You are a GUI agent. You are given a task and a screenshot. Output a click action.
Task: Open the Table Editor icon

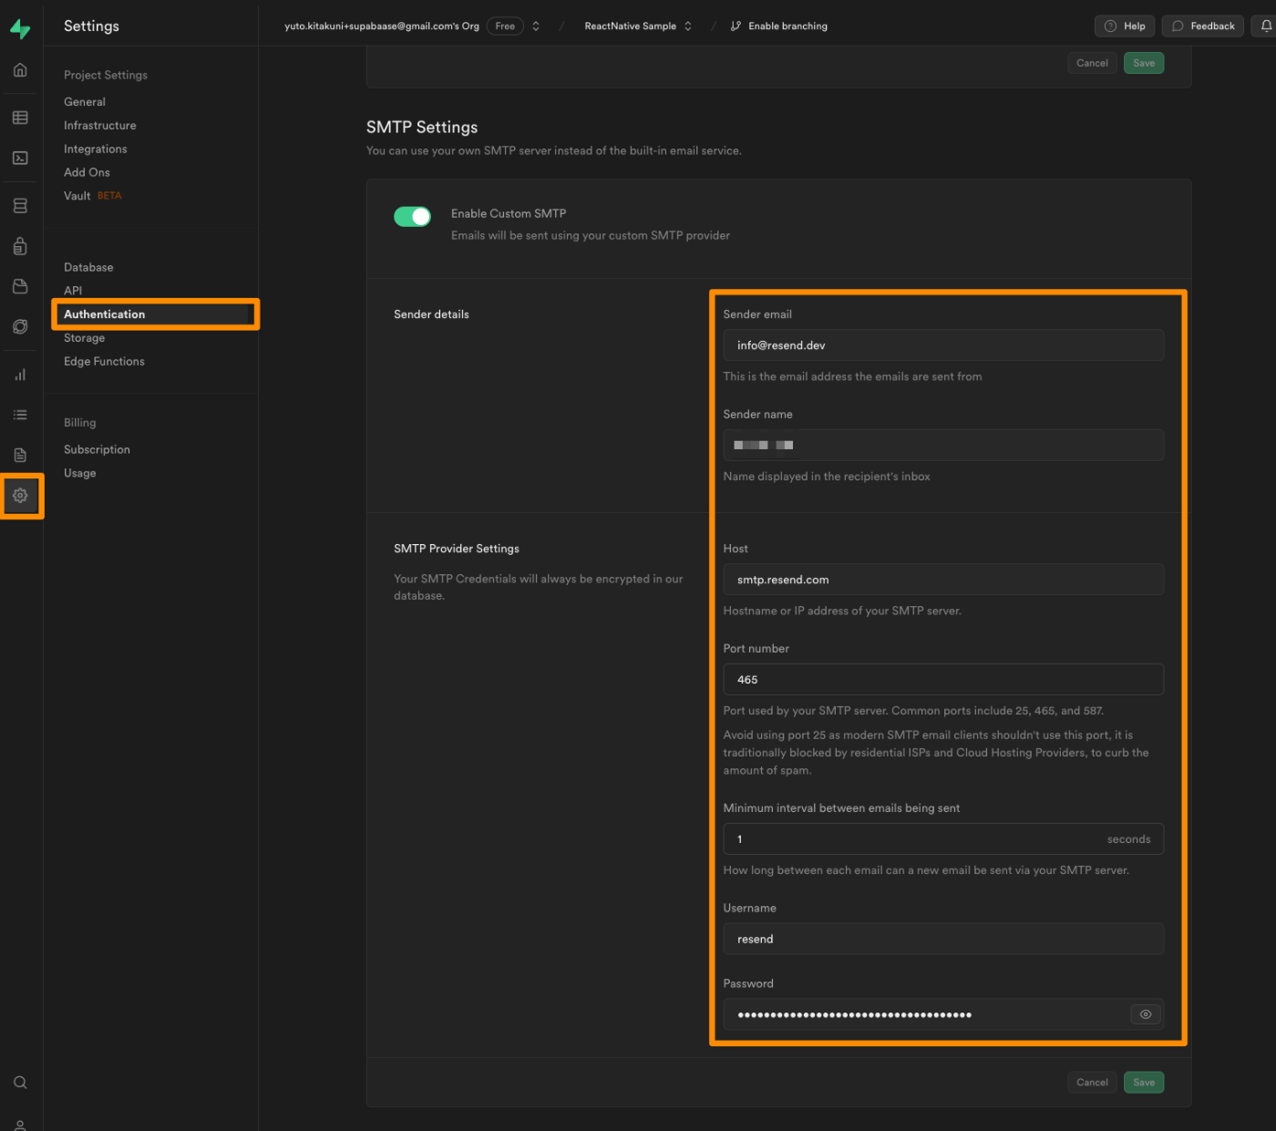pyautogui.click(x=20, y=118)
